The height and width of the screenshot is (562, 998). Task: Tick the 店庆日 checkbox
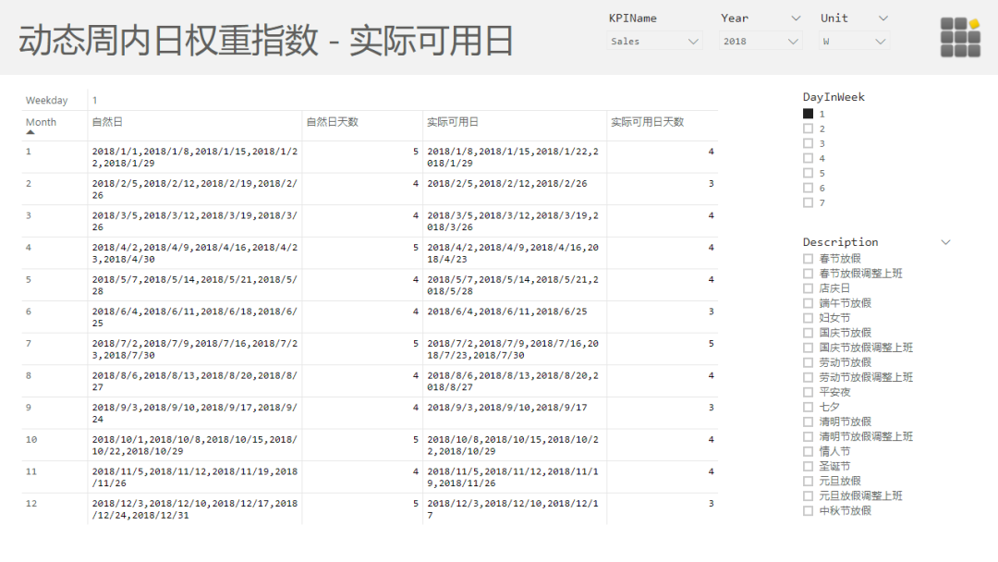809,288
